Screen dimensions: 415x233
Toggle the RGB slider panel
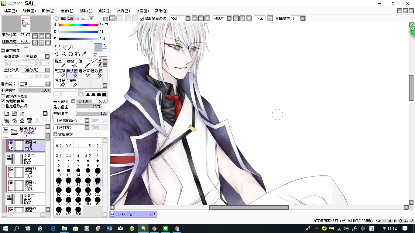click(63, 19)
